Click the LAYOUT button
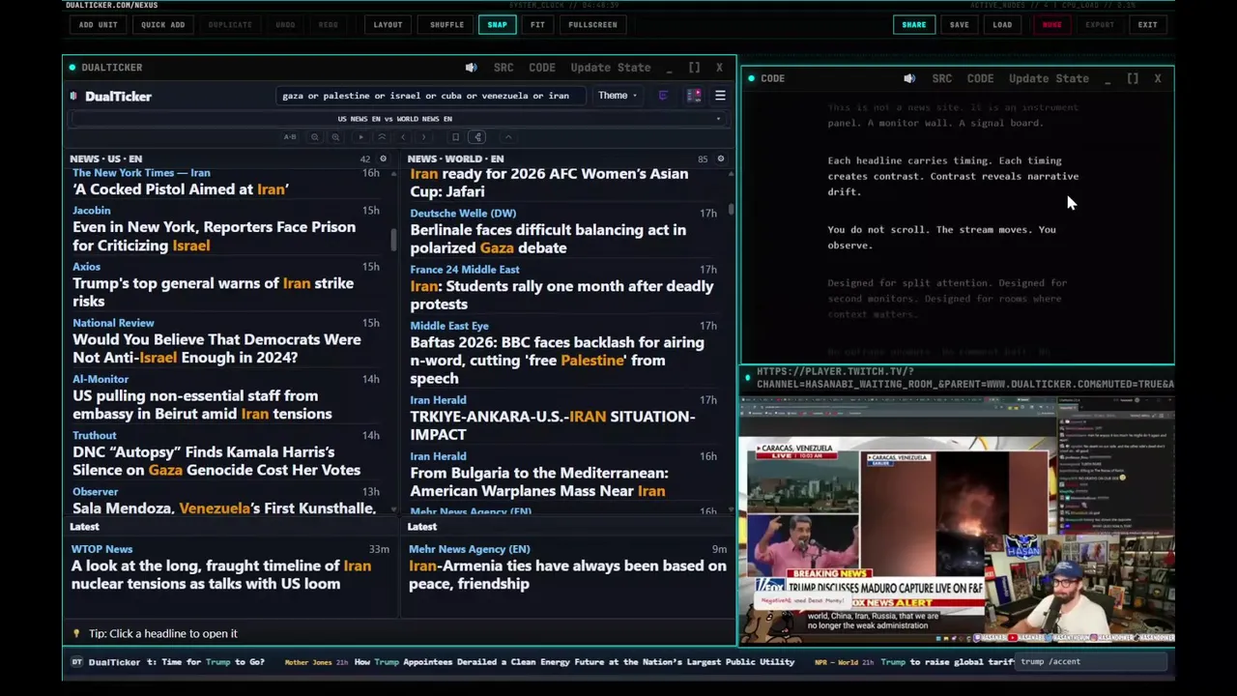This screenshot has width=1237, height=696. [x=388, y=24]
